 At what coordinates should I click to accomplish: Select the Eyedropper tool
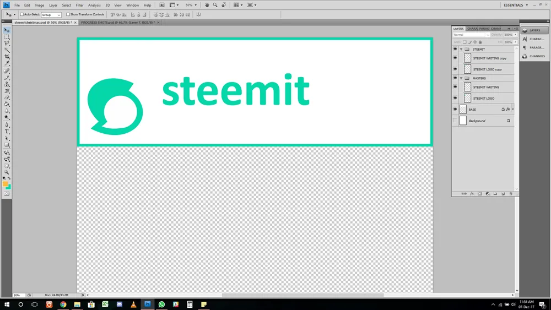pyautogui.click(x=7, y=63)
